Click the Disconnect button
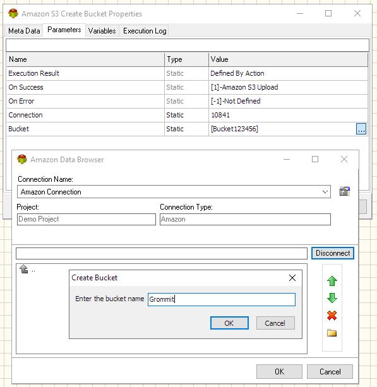The width and height of the screenshot is (377, 387). pyautogui.click(x=333, y=253)
